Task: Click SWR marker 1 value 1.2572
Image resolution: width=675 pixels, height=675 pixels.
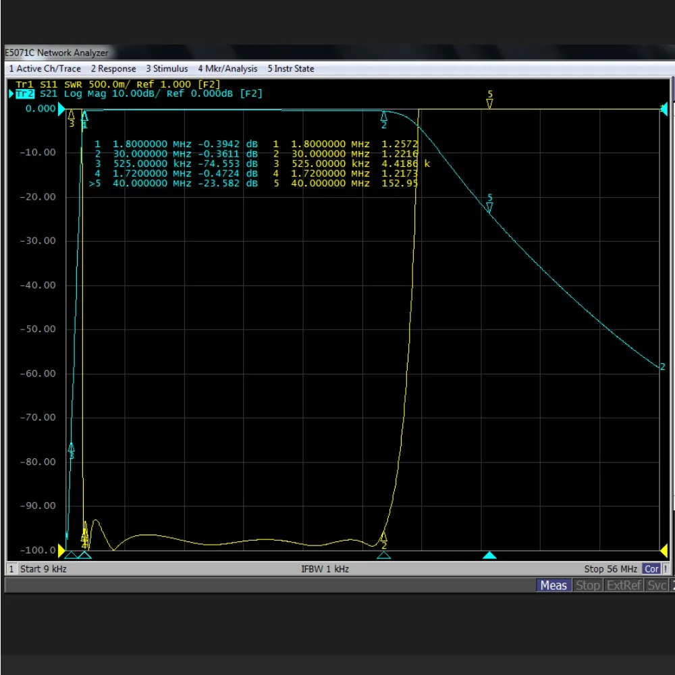Action: [x=400, y=144]
